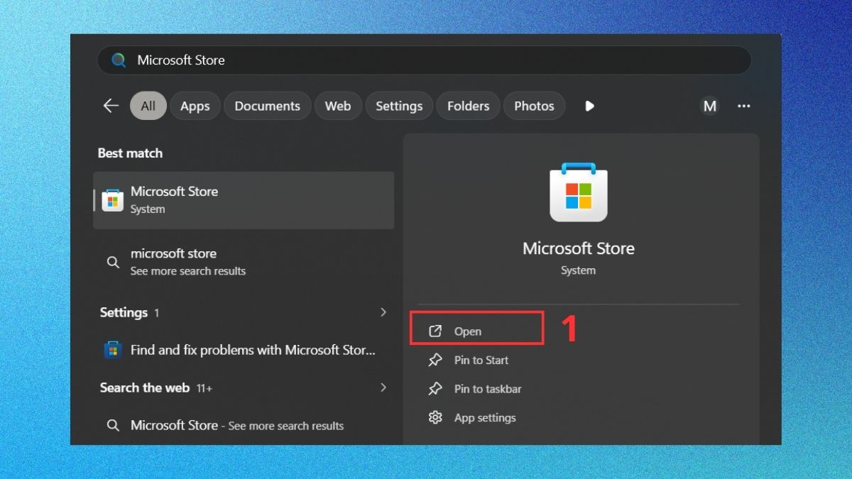852x479 pixels.
Task: Open the three-dot options menu
Action: pyautogui.click(x=743, y=106)
